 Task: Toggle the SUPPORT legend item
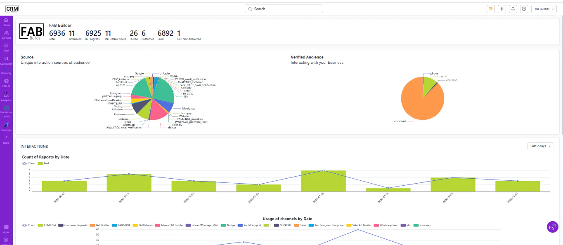[x=283, y=225]
